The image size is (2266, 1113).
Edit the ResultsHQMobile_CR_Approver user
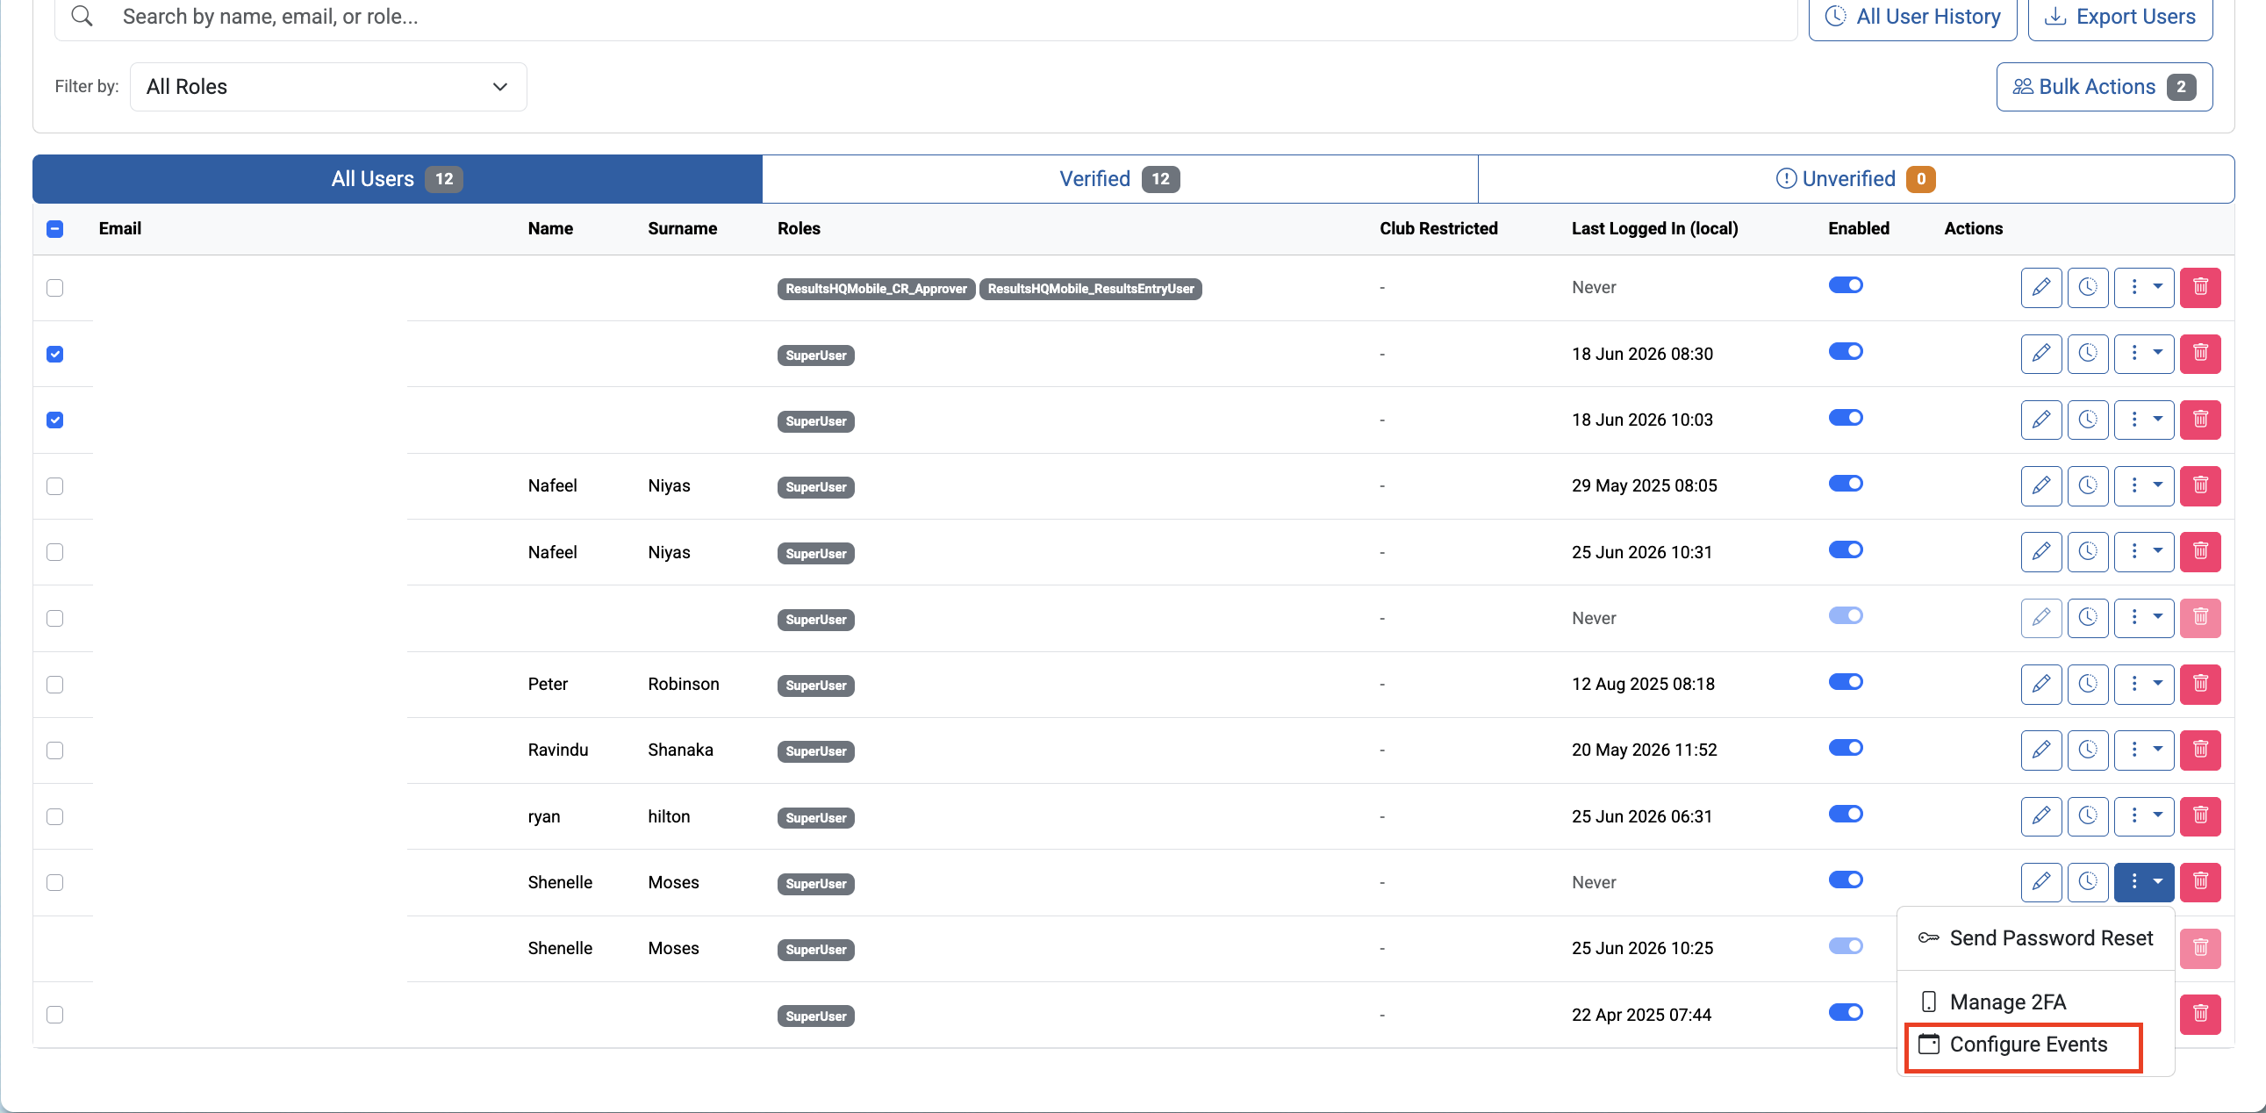(x=2040, y=288)
